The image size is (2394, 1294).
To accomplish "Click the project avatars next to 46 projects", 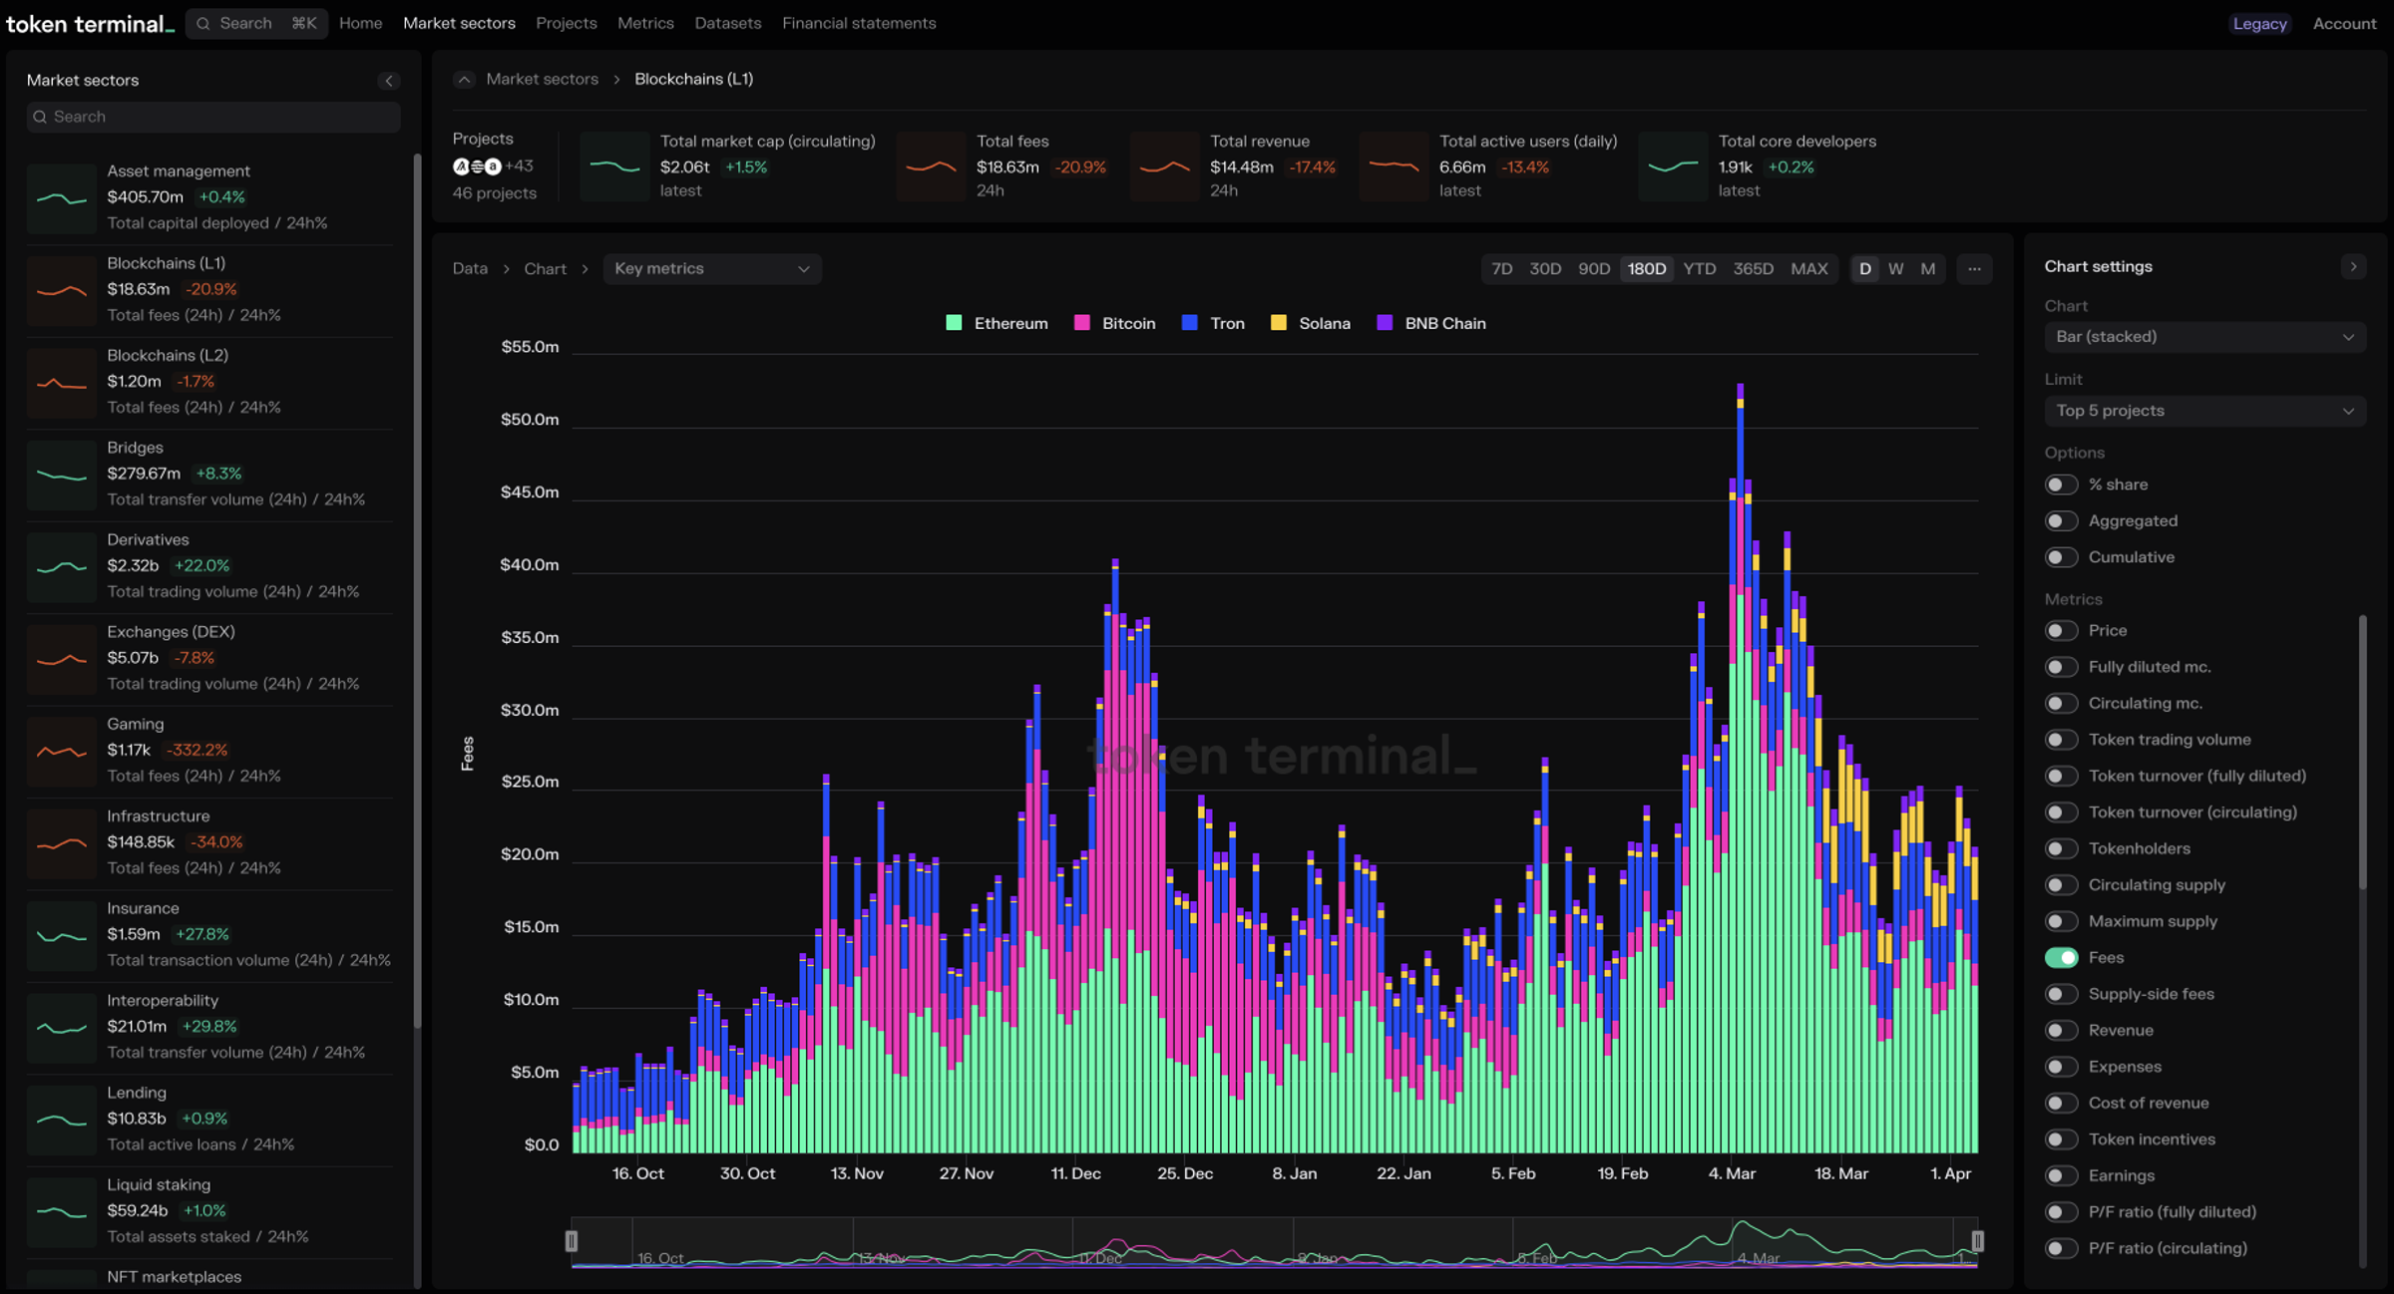I will (477, 166).
